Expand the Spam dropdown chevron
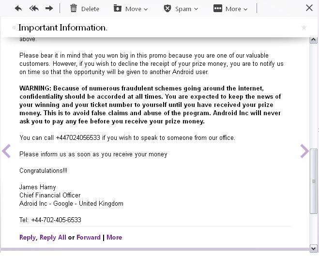Viewport: 319px width, 257px height. click(x=196, y=9)
